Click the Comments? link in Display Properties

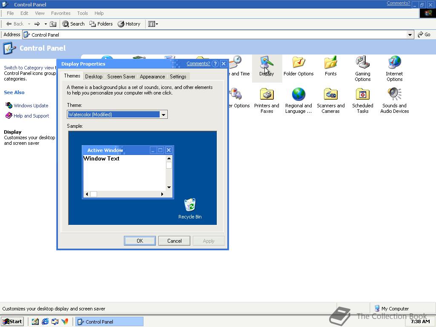tap(198, 63)
